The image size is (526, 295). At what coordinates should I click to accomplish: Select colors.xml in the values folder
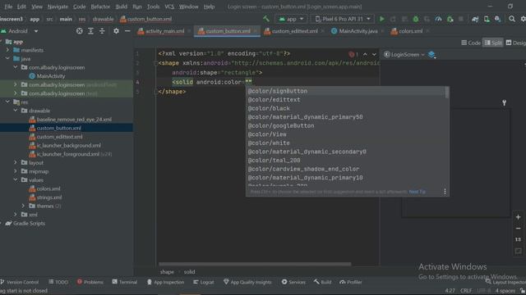click(48, 188)
